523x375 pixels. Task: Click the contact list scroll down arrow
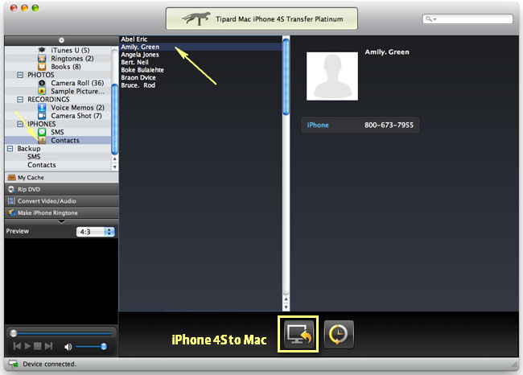(286, 307)
